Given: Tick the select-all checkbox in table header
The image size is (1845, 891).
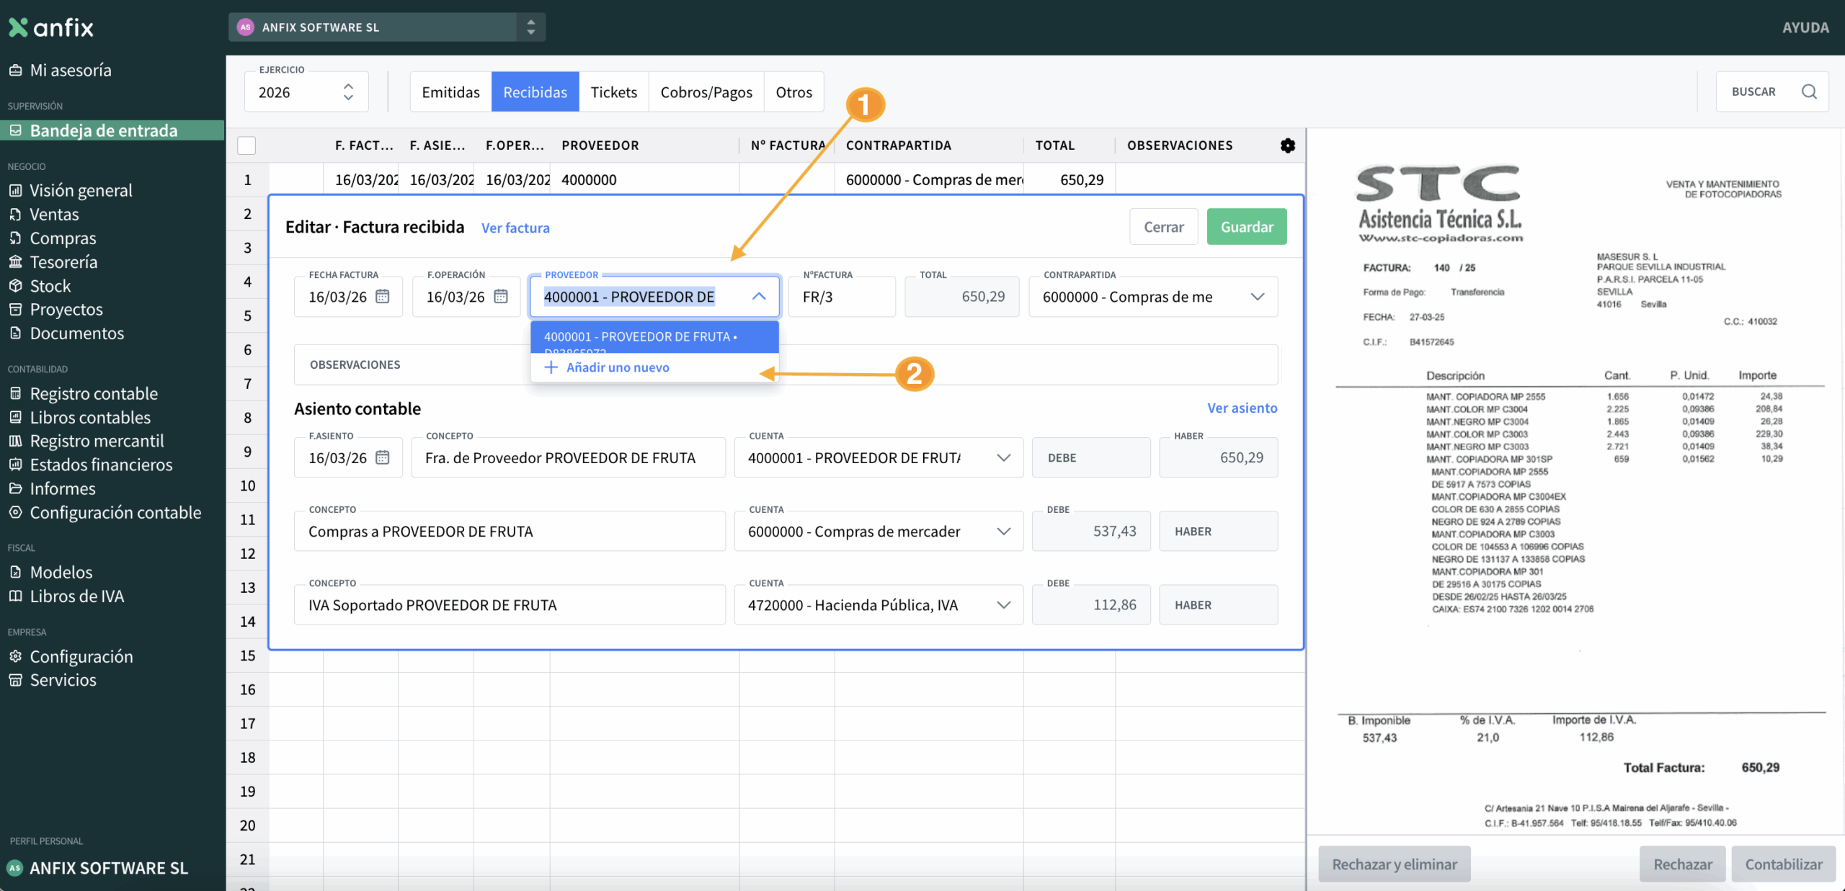Looking at the screenshot, I should [246, 145].
